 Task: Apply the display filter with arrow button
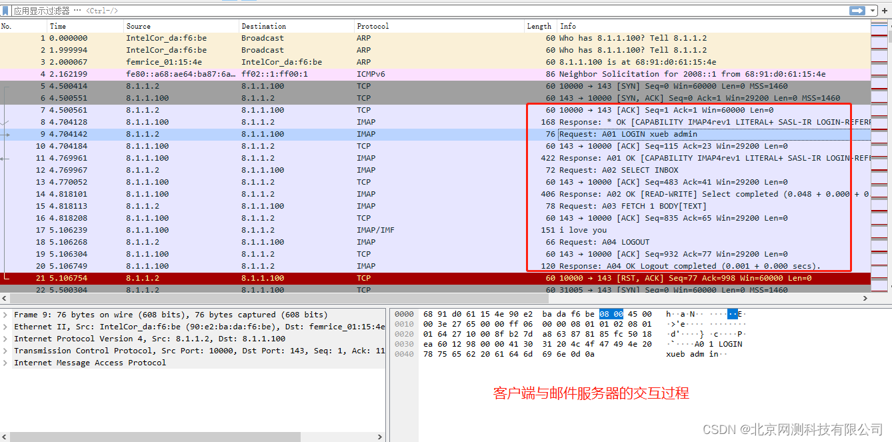(857, 11)
